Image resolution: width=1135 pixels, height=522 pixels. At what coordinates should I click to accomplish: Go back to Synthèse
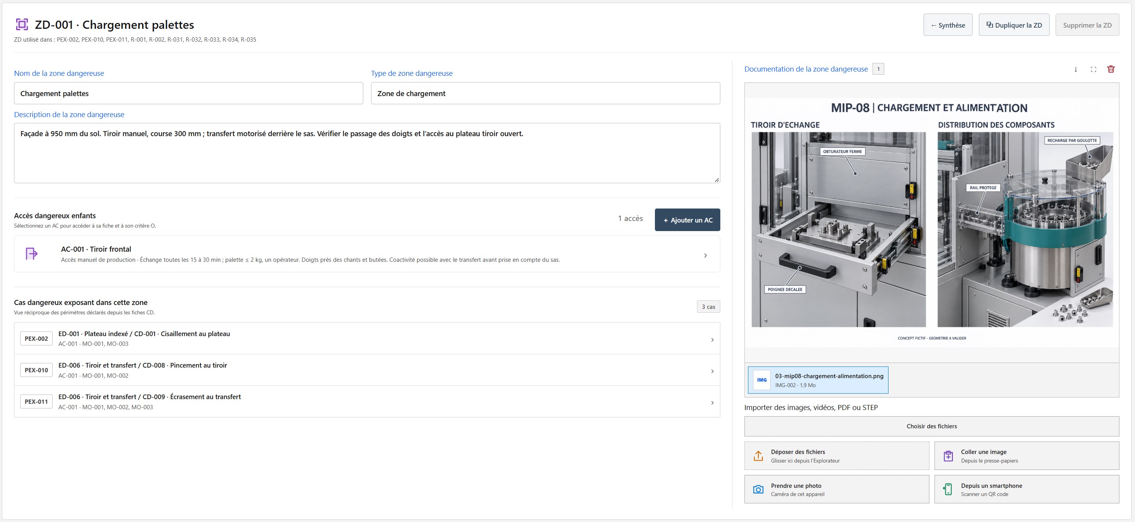click(x=948, y=25)
